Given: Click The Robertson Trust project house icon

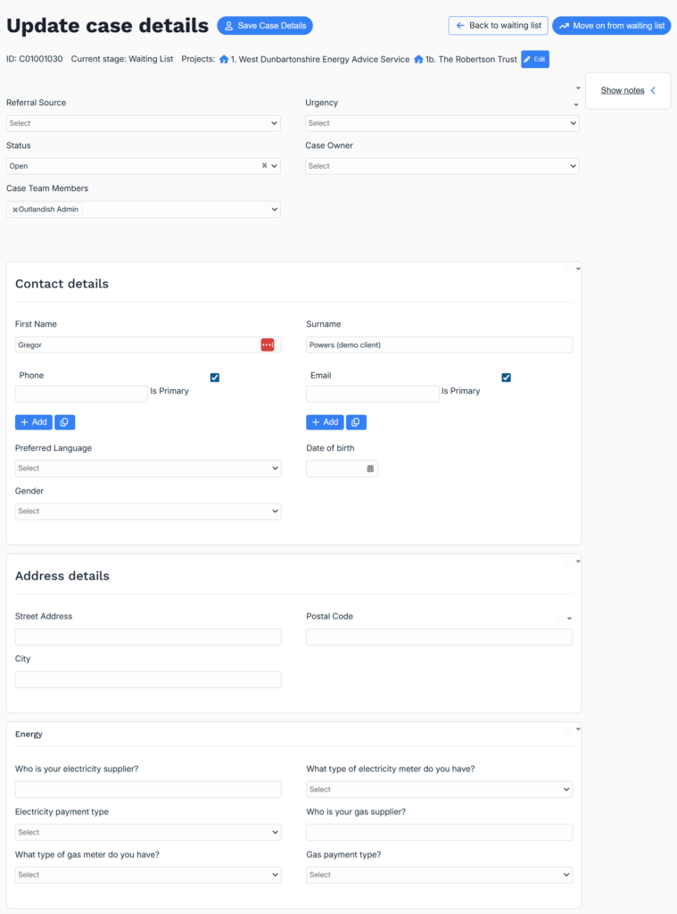Looking at the screenshot, I should coord(418,60).
